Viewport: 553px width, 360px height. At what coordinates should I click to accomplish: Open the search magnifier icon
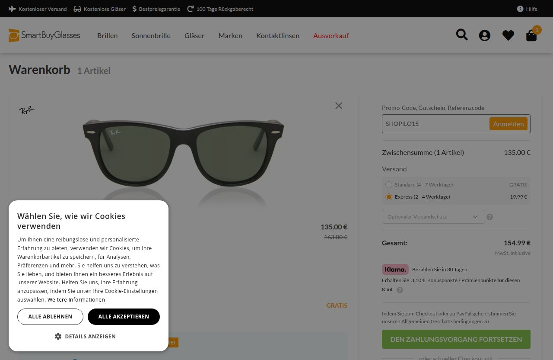(462, 35)
